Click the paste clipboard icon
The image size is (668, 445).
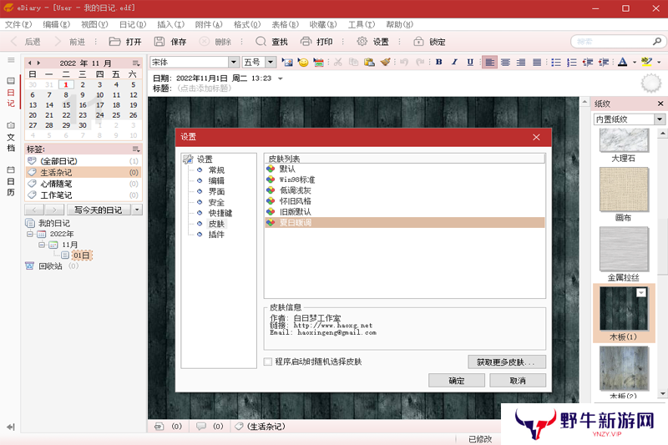[x=369, y=62]
